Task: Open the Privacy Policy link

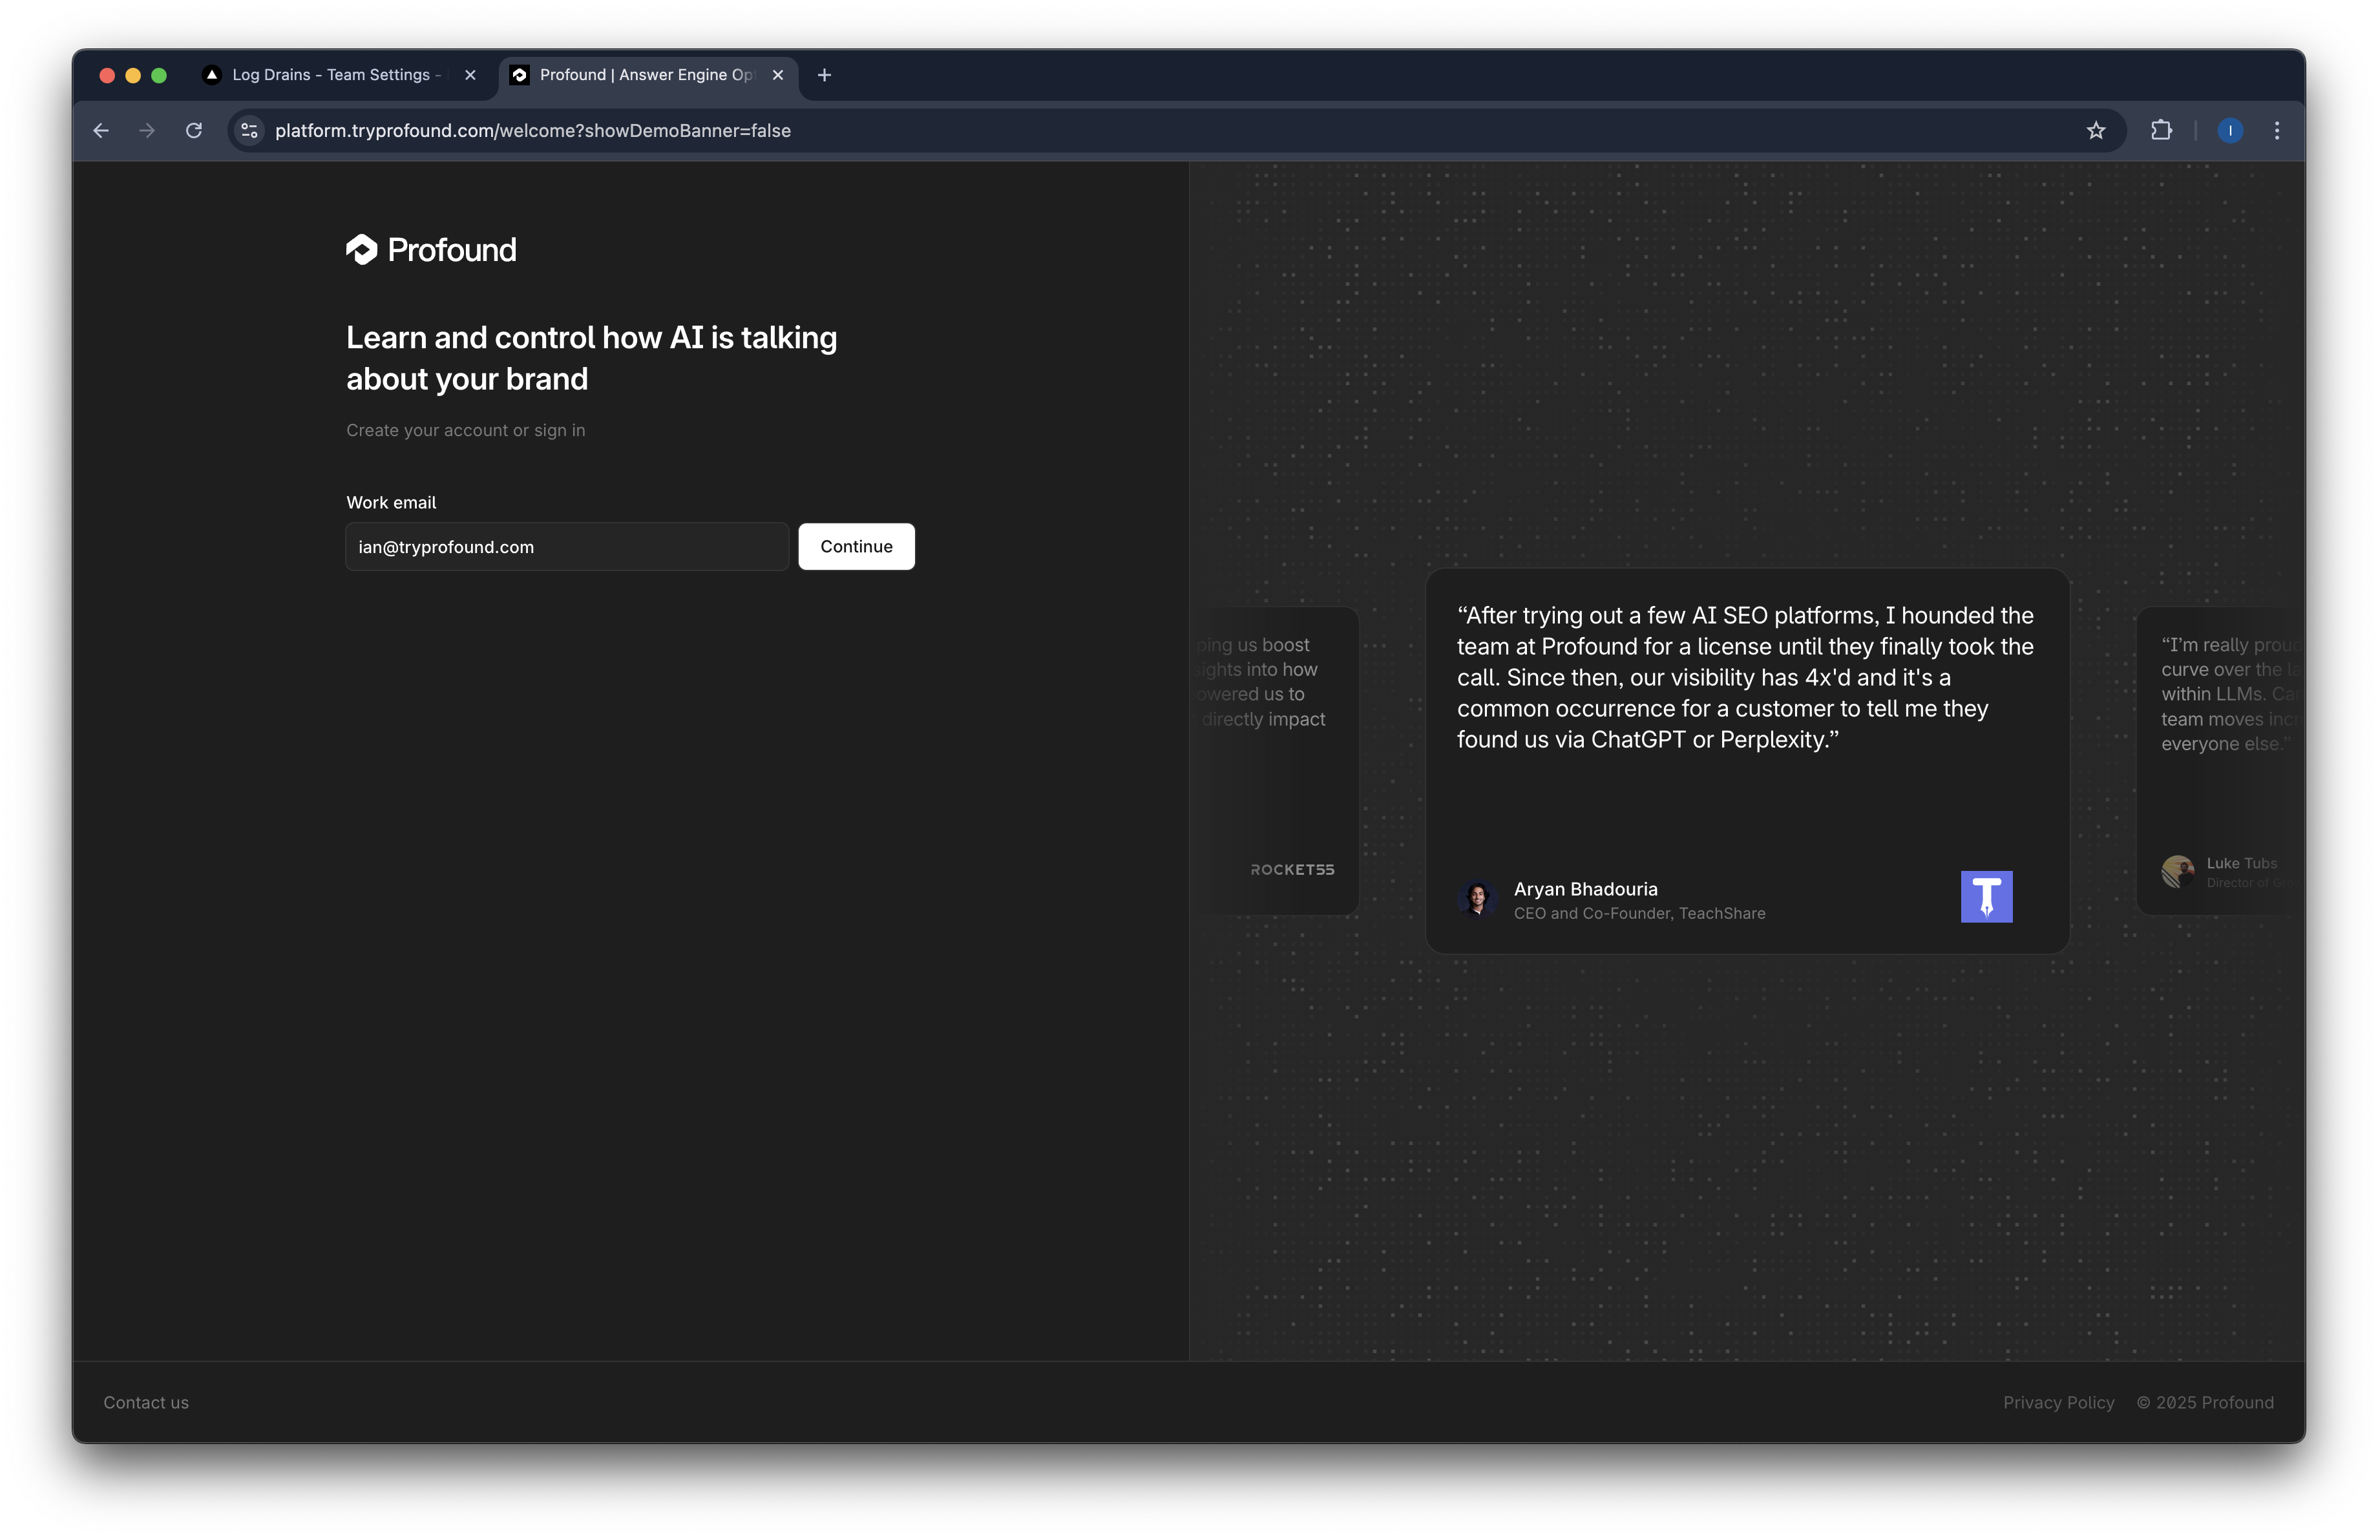Action: pyautogui.click(x=2058, y=1402)
